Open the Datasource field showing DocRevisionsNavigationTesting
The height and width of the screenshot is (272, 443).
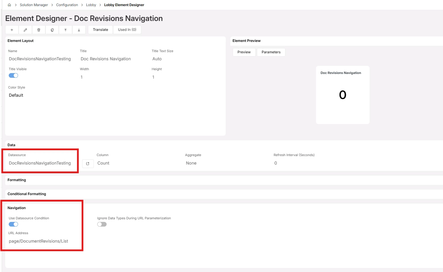[x=40, y=163]
